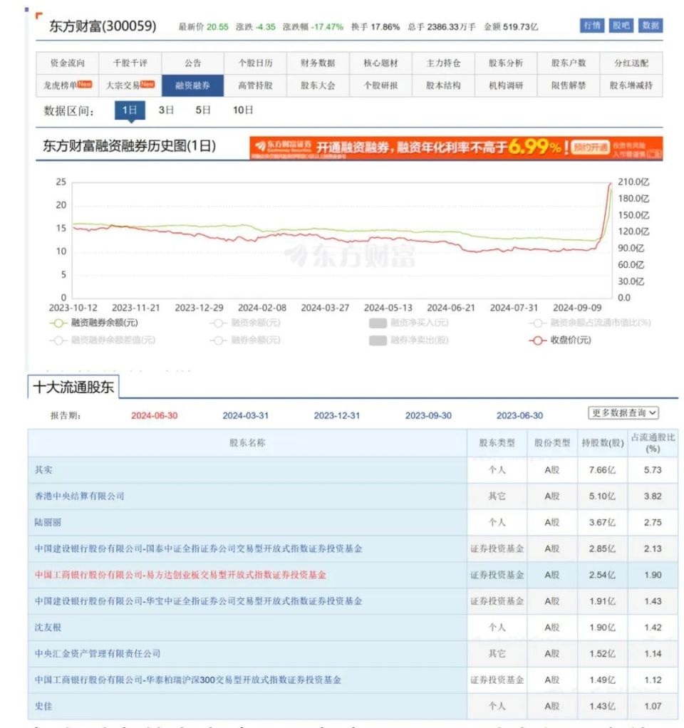Viewport: 684px width, 728px height.
Task: Open shareholder 中央汇金资产管理有限责任公司 link
Action: point(98,654)
